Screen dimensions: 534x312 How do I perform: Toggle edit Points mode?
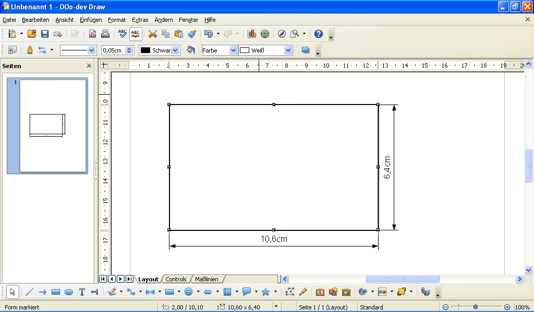click(290, 292)
